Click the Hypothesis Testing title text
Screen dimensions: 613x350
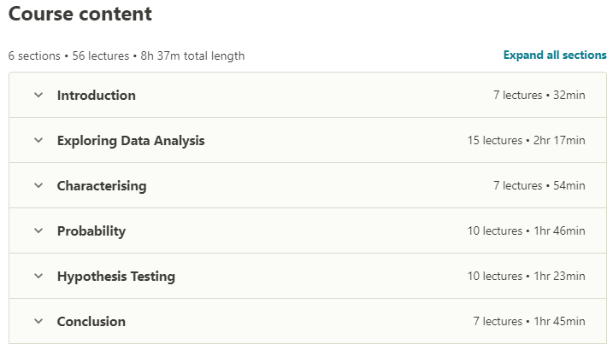(115, 277)
